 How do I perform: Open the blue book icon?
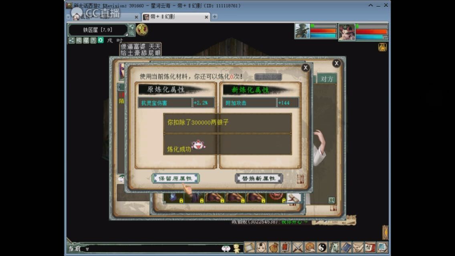tap(346, 247)
